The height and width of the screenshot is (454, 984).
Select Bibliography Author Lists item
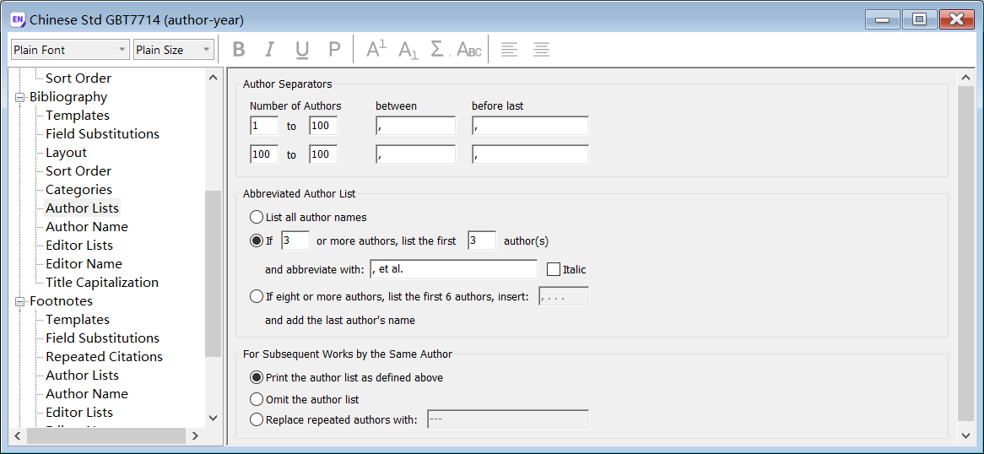[82, 208]
